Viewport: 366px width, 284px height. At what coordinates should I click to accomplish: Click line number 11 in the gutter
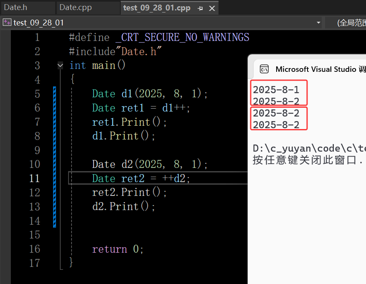tap(34, 178)
